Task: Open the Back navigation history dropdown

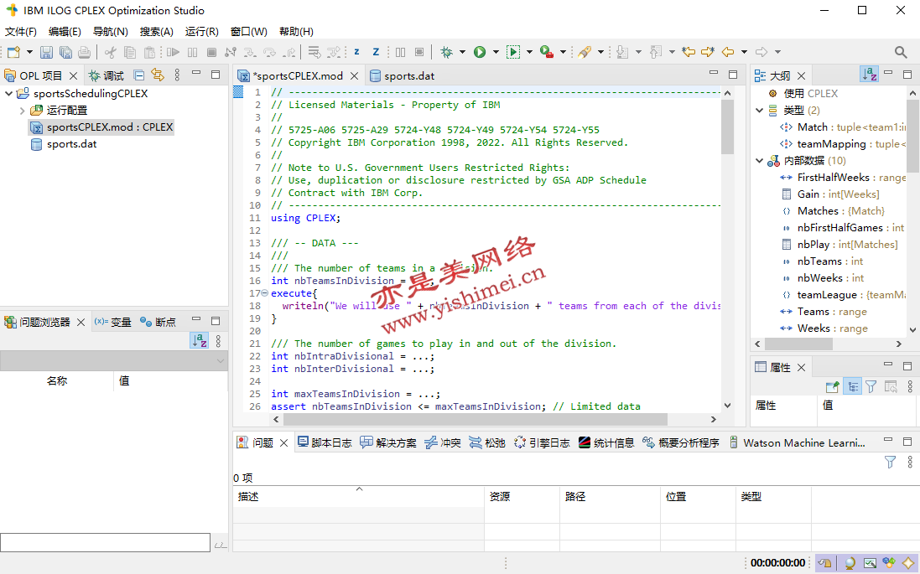Action: [x=744, y=52]
